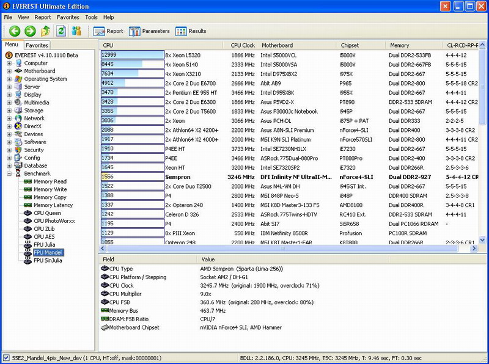
Task: Select the CPU AES benchmark
Action: tap(44, 237)
